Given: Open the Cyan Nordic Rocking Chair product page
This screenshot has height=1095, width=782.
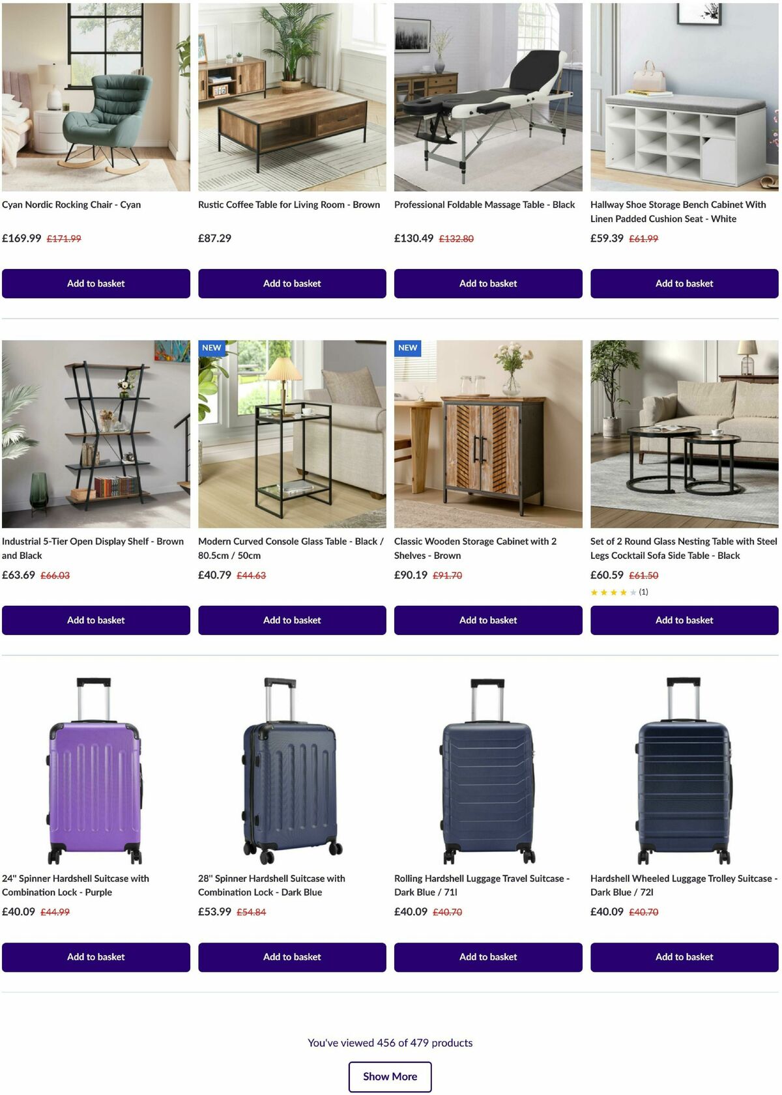Looking at the screenshot, I should (x=73, y=204).
